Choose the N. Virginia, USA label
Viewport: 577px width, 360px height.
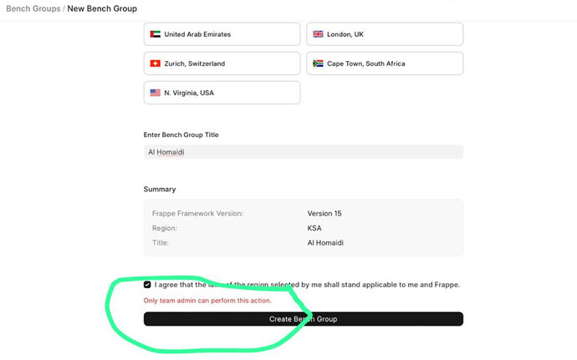(189, 93)
